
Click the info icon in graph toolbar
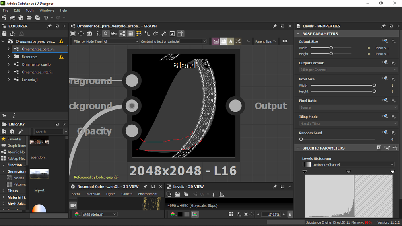[98, 33]
